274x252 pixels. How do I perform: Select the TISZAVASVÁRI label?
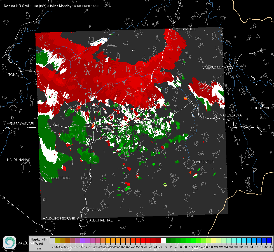22,124
